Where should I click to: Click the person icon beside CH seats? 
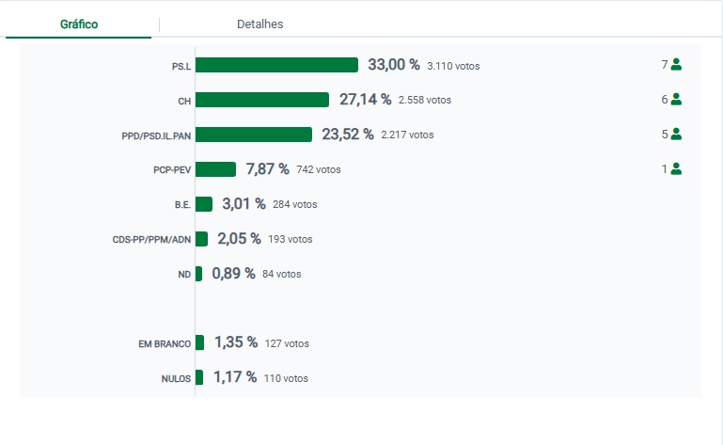[x=676, y=100]
